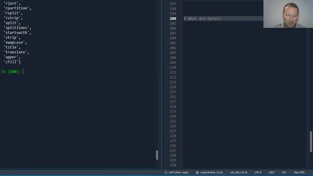Click the CRLF line-ending status entry

[271, 173]
